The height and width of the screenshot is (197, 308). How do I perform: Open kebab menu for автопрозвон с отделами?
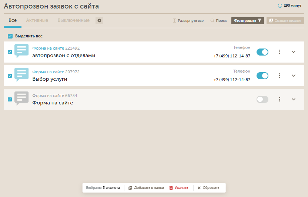tap(280, 52)
